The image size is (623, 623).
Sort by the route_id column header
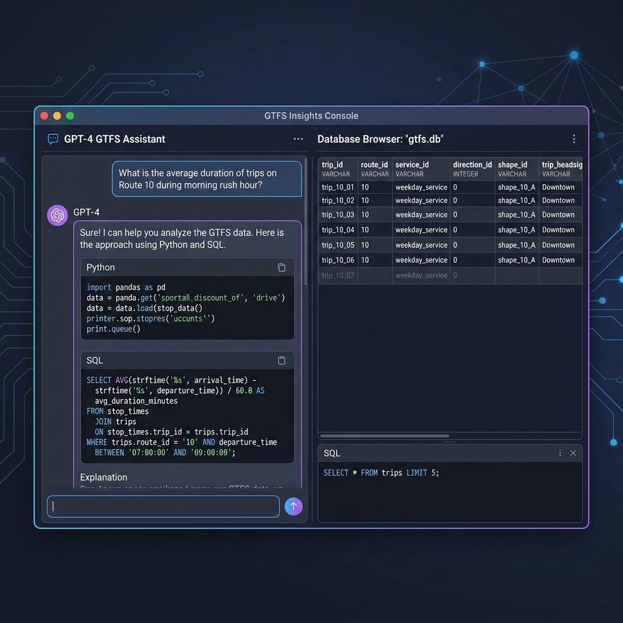(375, 169)
